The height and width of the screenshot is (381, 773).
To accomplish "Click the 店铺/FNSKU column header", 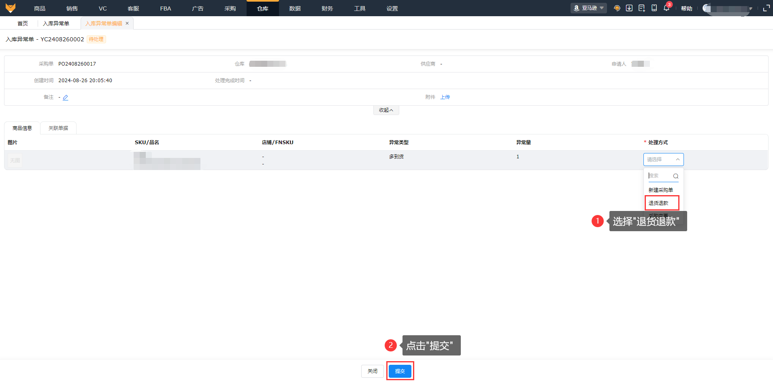I will pos(278,143).
